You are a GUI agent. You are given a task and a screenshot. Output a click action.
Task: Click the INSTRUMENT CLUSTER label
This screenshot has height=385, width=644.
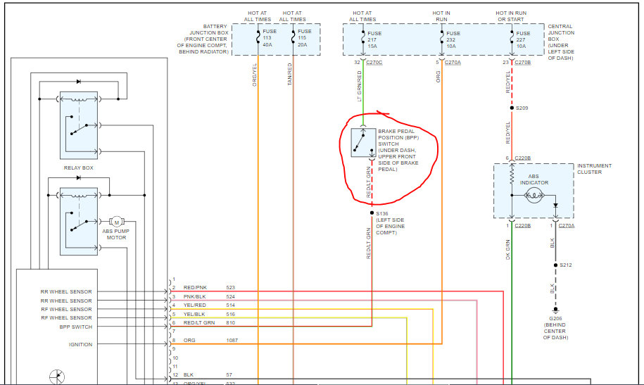[594, 169]
